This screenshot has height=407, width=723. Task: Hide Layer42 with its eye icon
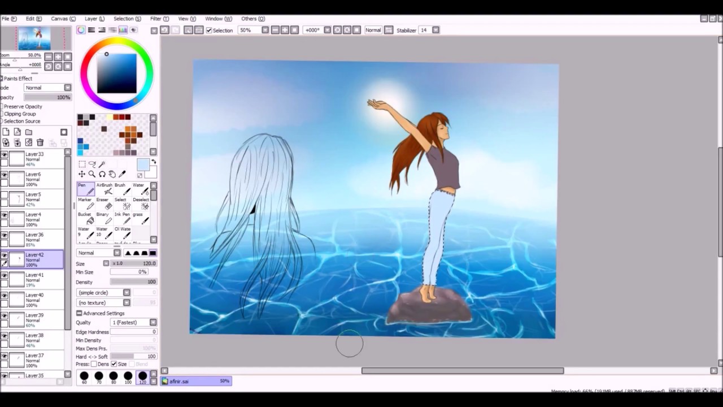tap(5, 256)
